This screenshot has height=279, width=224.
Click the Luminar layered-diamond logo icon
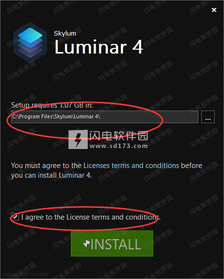[31, 42]
